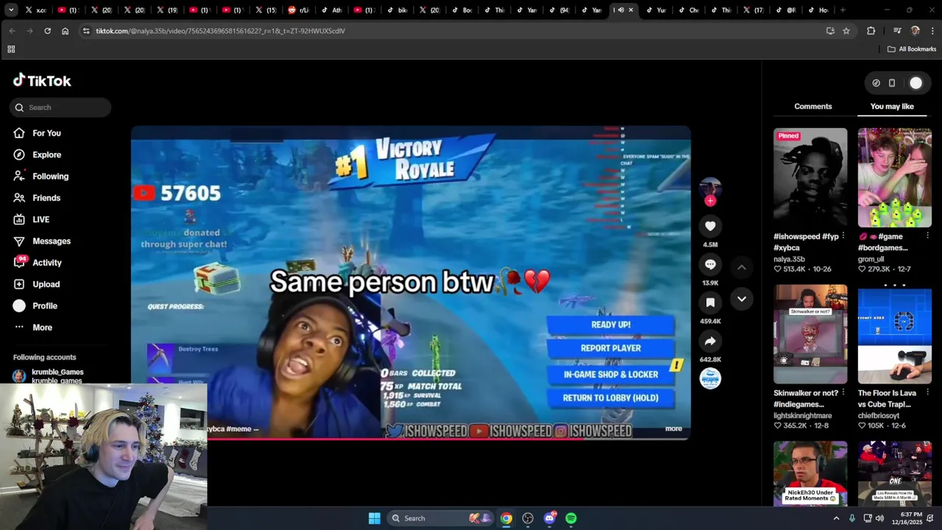Screen dimensions: 942x530
Task: Go to your Profile
Action: [x=35, y=305]
